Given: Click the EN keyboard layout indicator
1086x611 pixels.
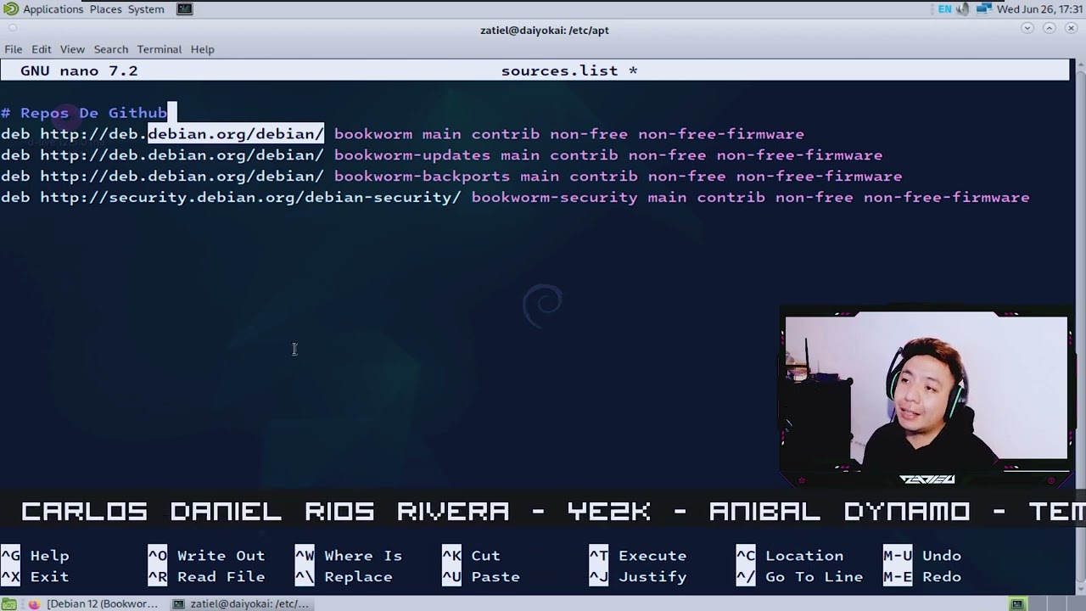Looking at the screenshot, I should 944,9.
